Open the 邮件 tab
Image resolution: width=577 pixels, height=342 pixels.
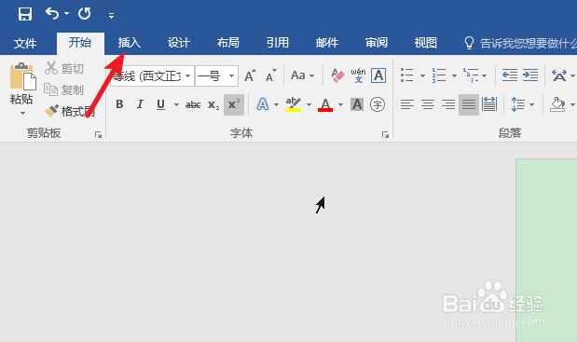(327, 43)
